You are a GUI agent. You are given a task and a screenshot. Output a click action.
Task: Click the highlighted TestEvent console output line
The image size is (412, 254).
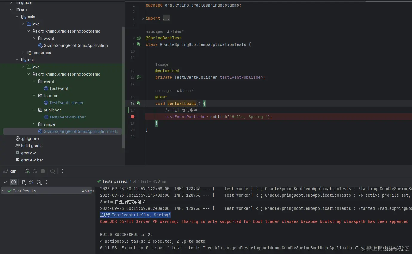click(x=135, y=215)
